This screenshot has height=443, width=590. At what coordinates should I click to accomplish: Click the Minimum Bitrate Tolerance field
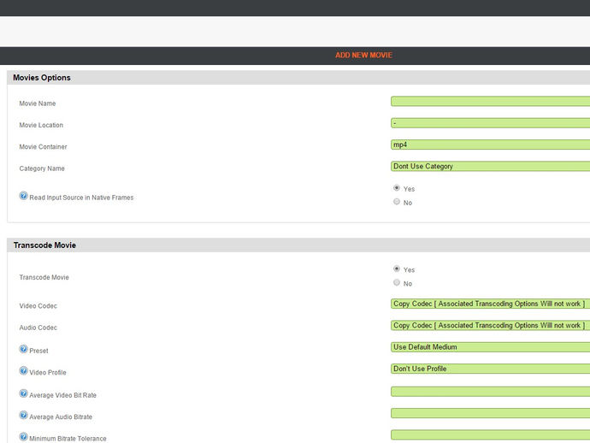[x=490, y=435]
